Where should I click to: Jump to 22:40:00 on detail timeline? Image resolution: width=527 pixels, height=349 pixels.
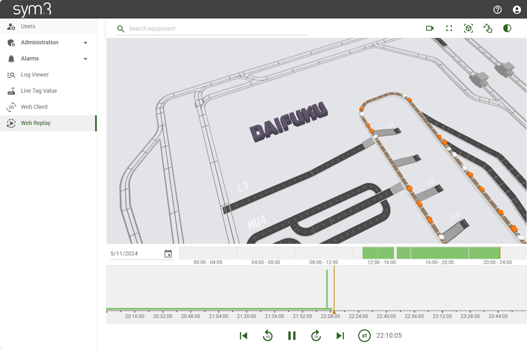[386, 316]
